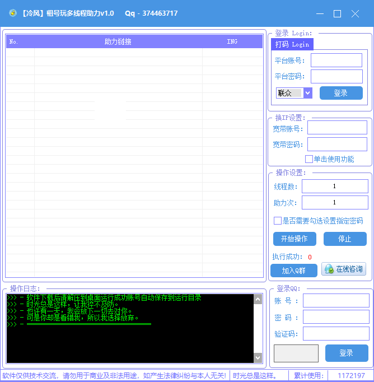374x382 pixels.
Task: Click 登录 button in 登录QQ panel
Action: (347, 353)
